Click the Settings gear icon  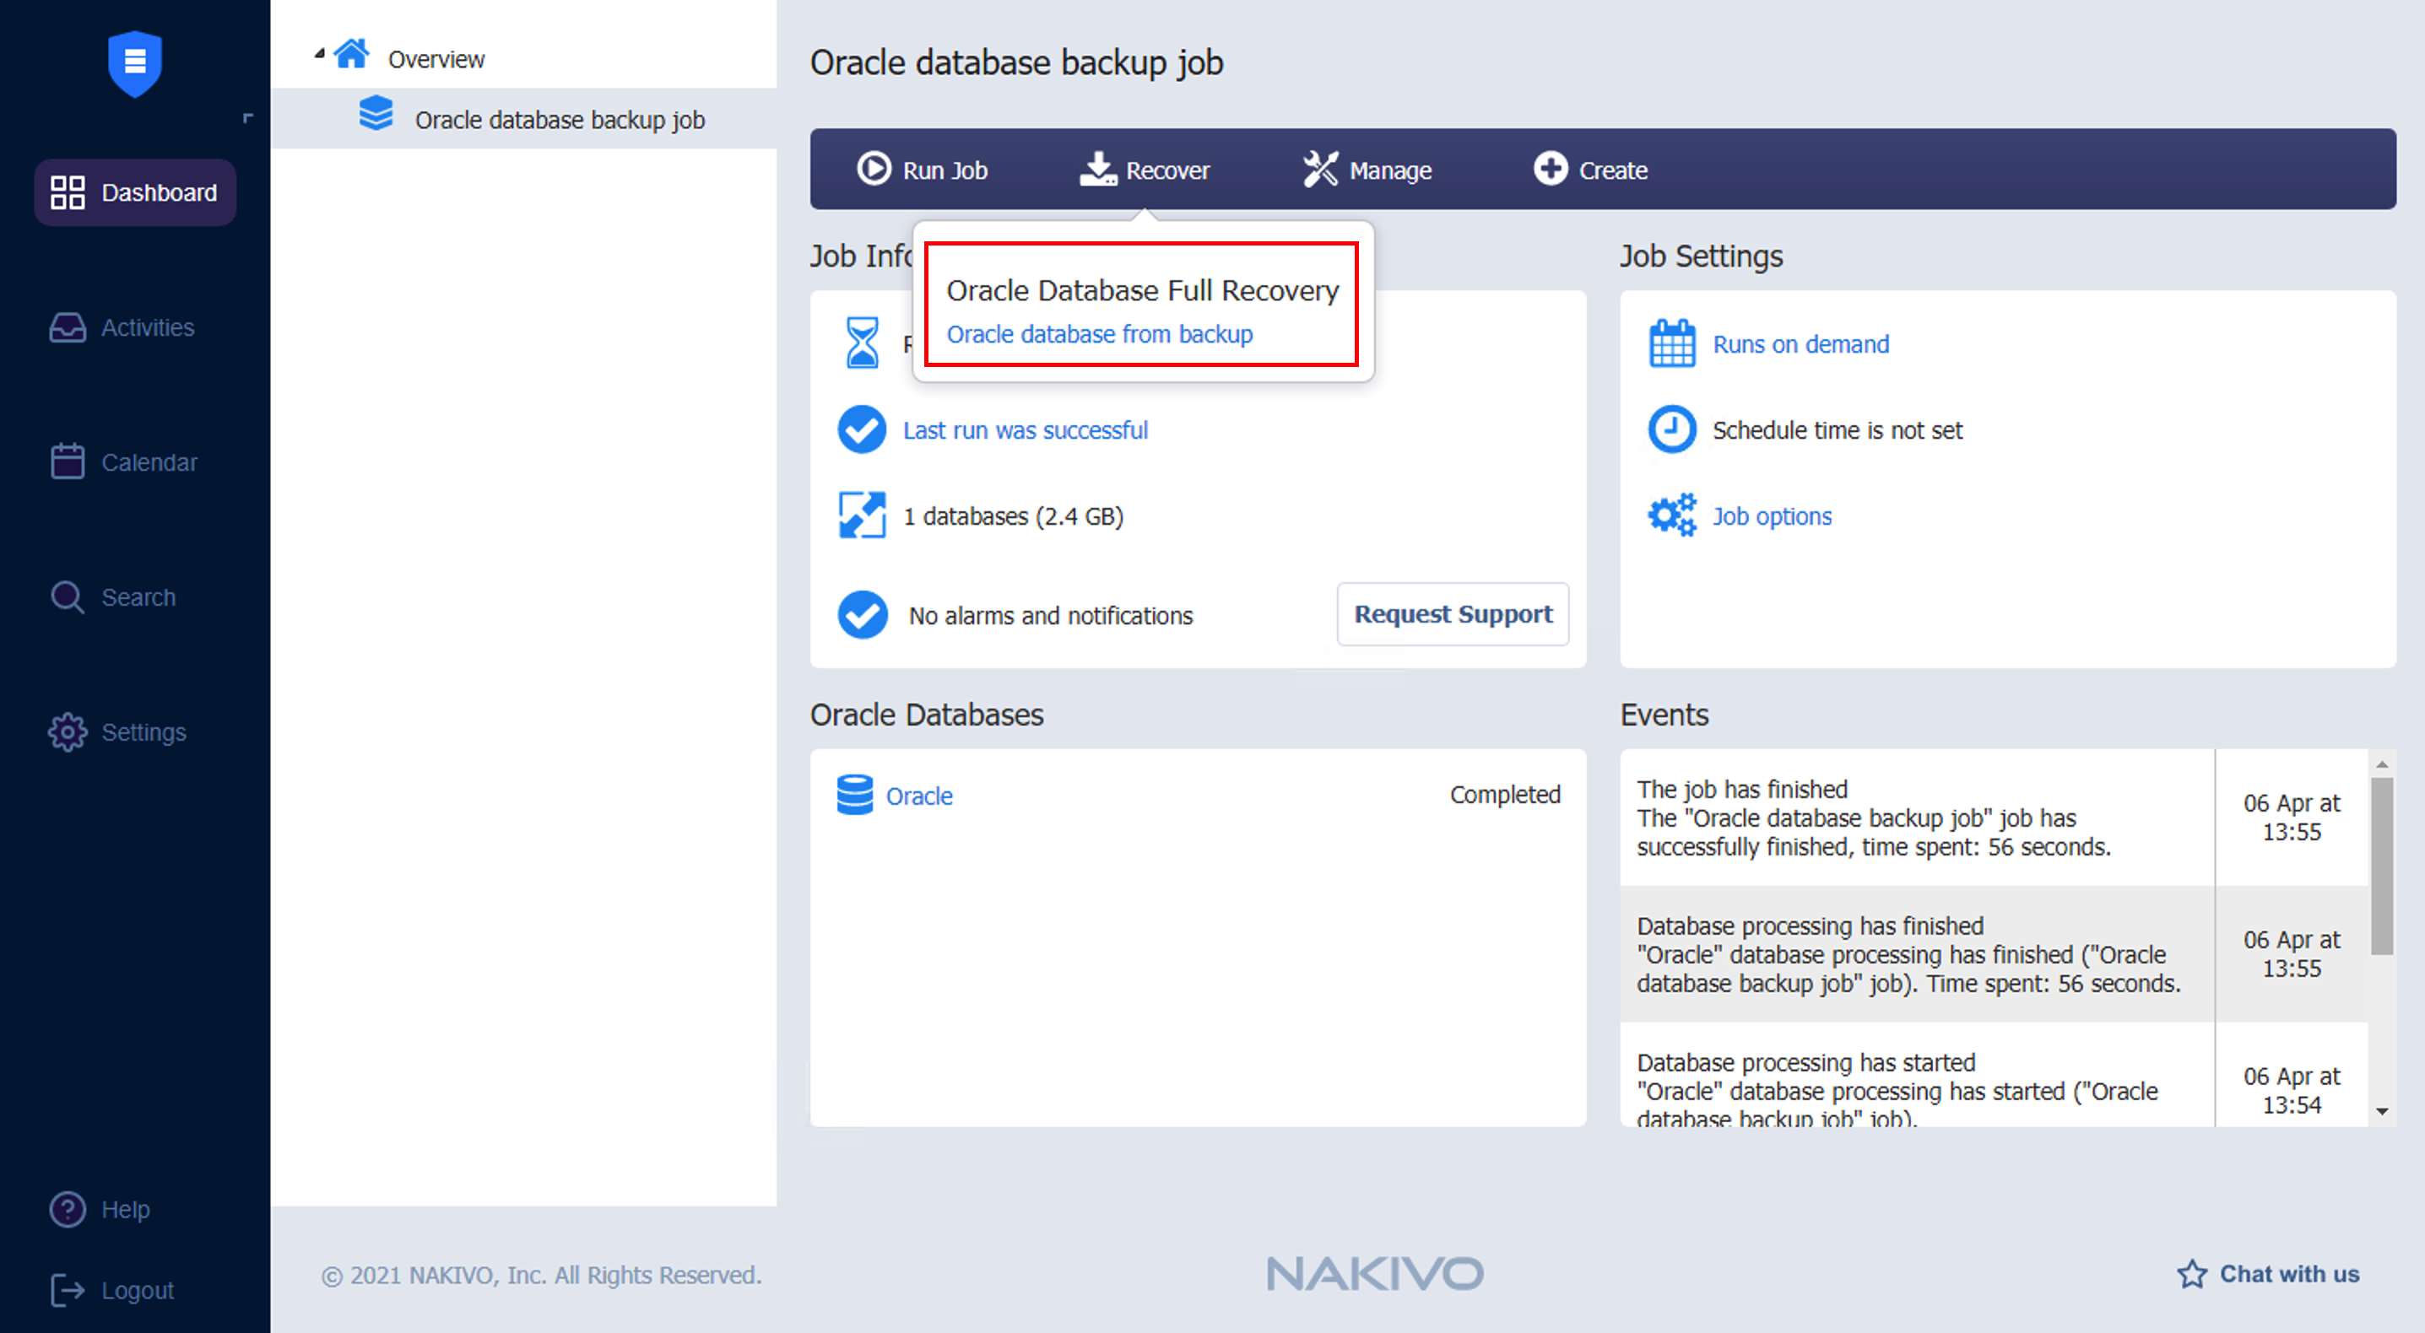[68, 731]
